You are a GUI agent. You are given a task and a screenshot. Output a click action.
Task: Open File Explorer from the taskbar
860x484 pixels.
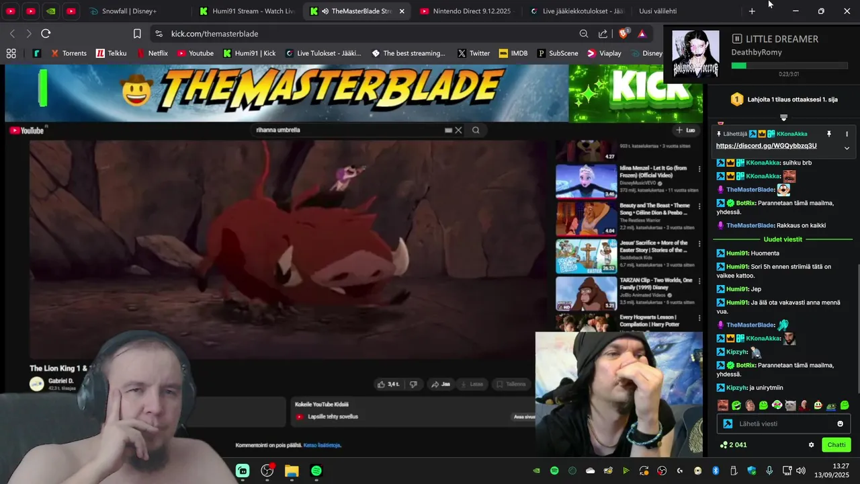[292, 471]
